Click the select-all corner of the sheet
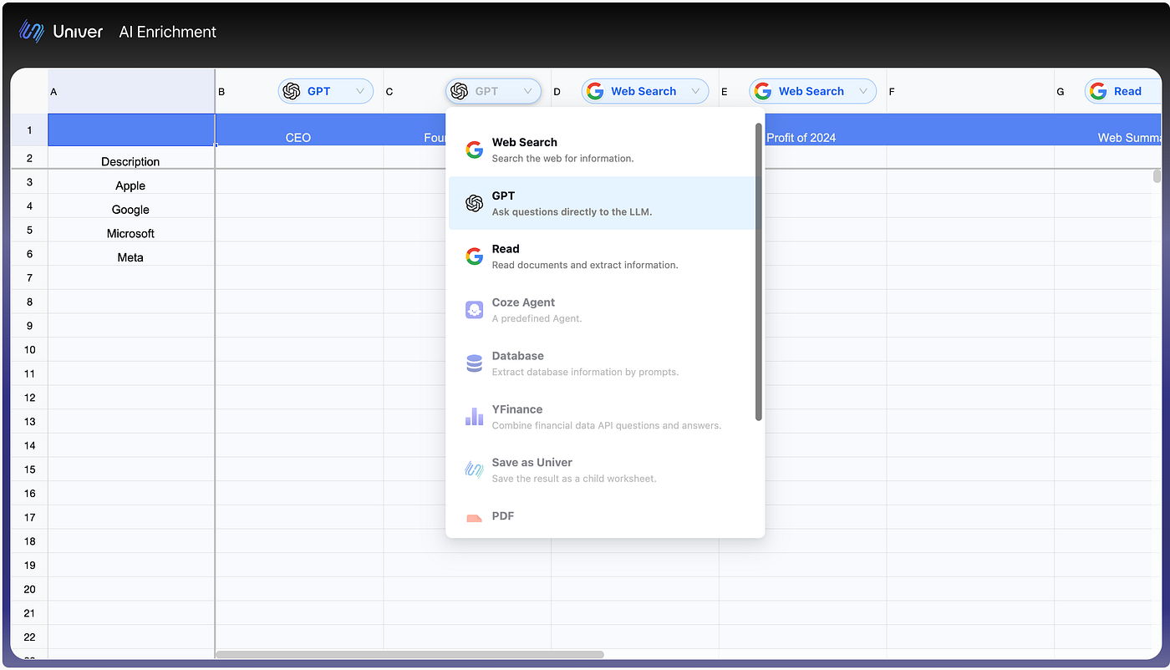Viewport: 1170px width, 670px height. pos(29,91)
